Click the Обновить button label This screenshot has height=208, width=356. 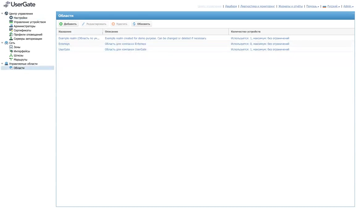(144, 24)
